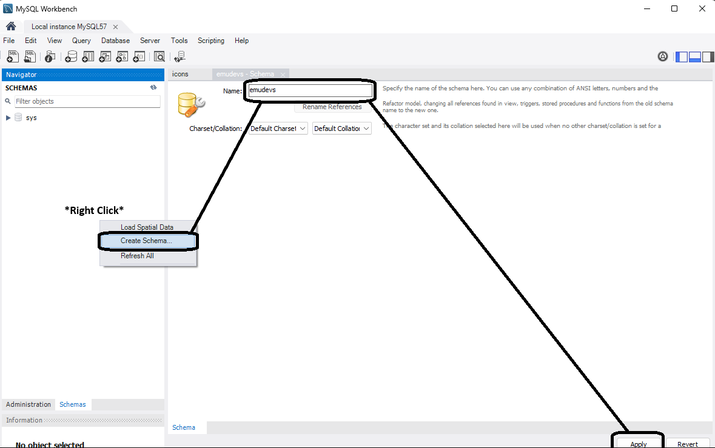Click the reconnect to DBMS icon
715x448 pixels.
tap(180, 56)
